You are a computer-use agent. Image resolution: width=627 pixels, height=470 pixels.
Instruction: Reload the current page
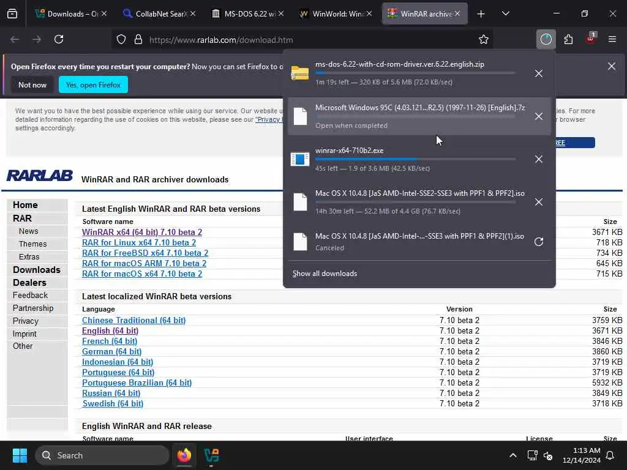59,39
